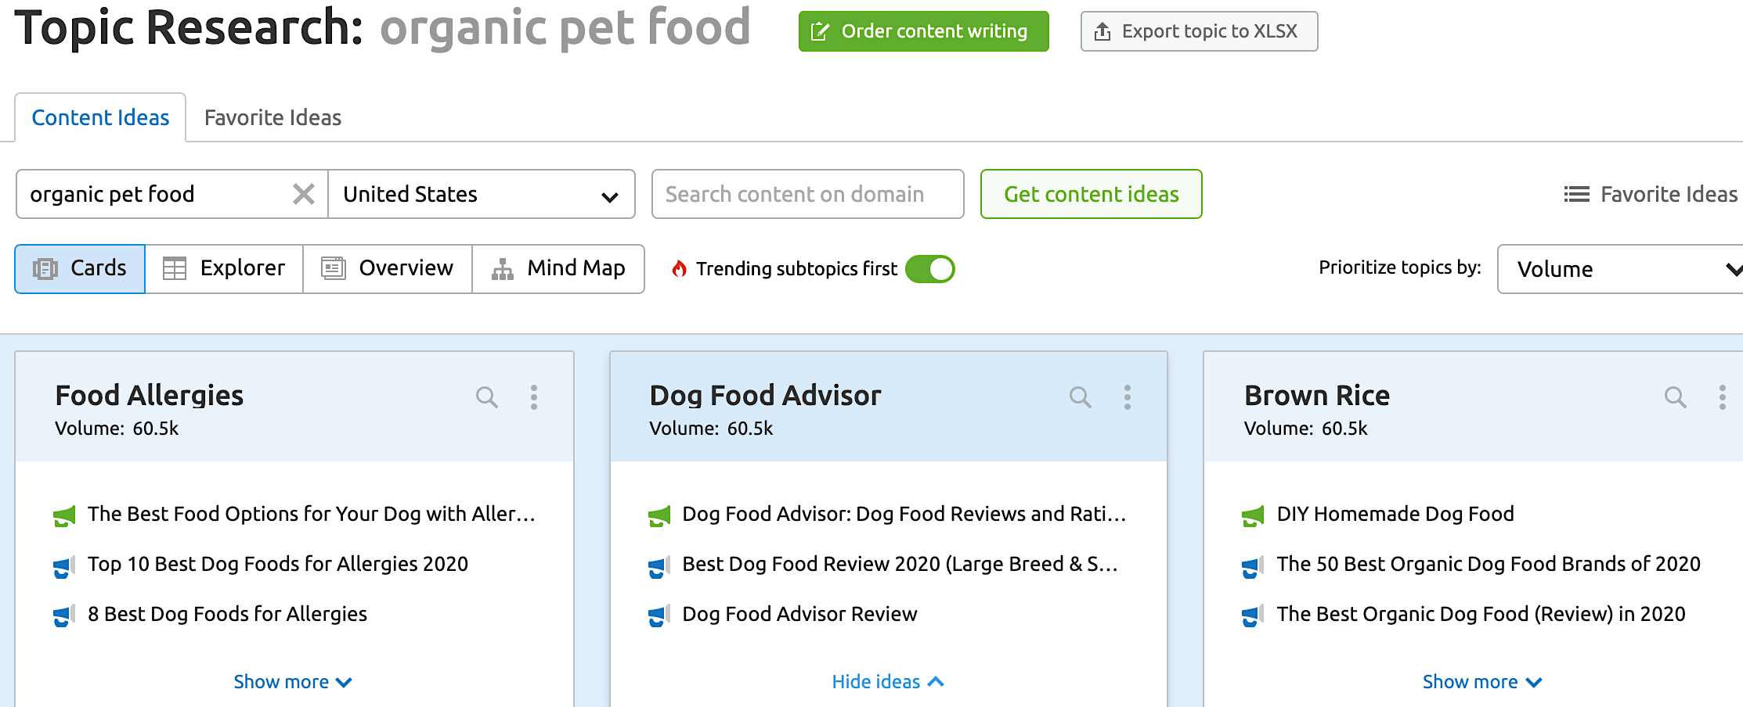Click search icon on Dog Food Advisor card

click(x=1080, y=397)
